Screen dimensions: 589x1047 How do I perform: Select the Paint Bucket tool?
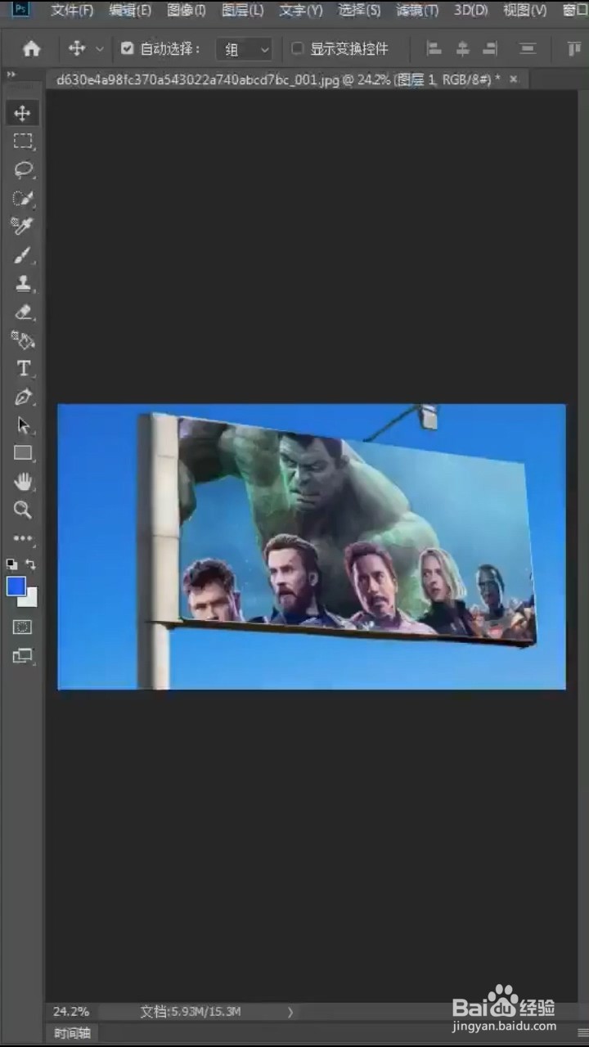(22, 340)
